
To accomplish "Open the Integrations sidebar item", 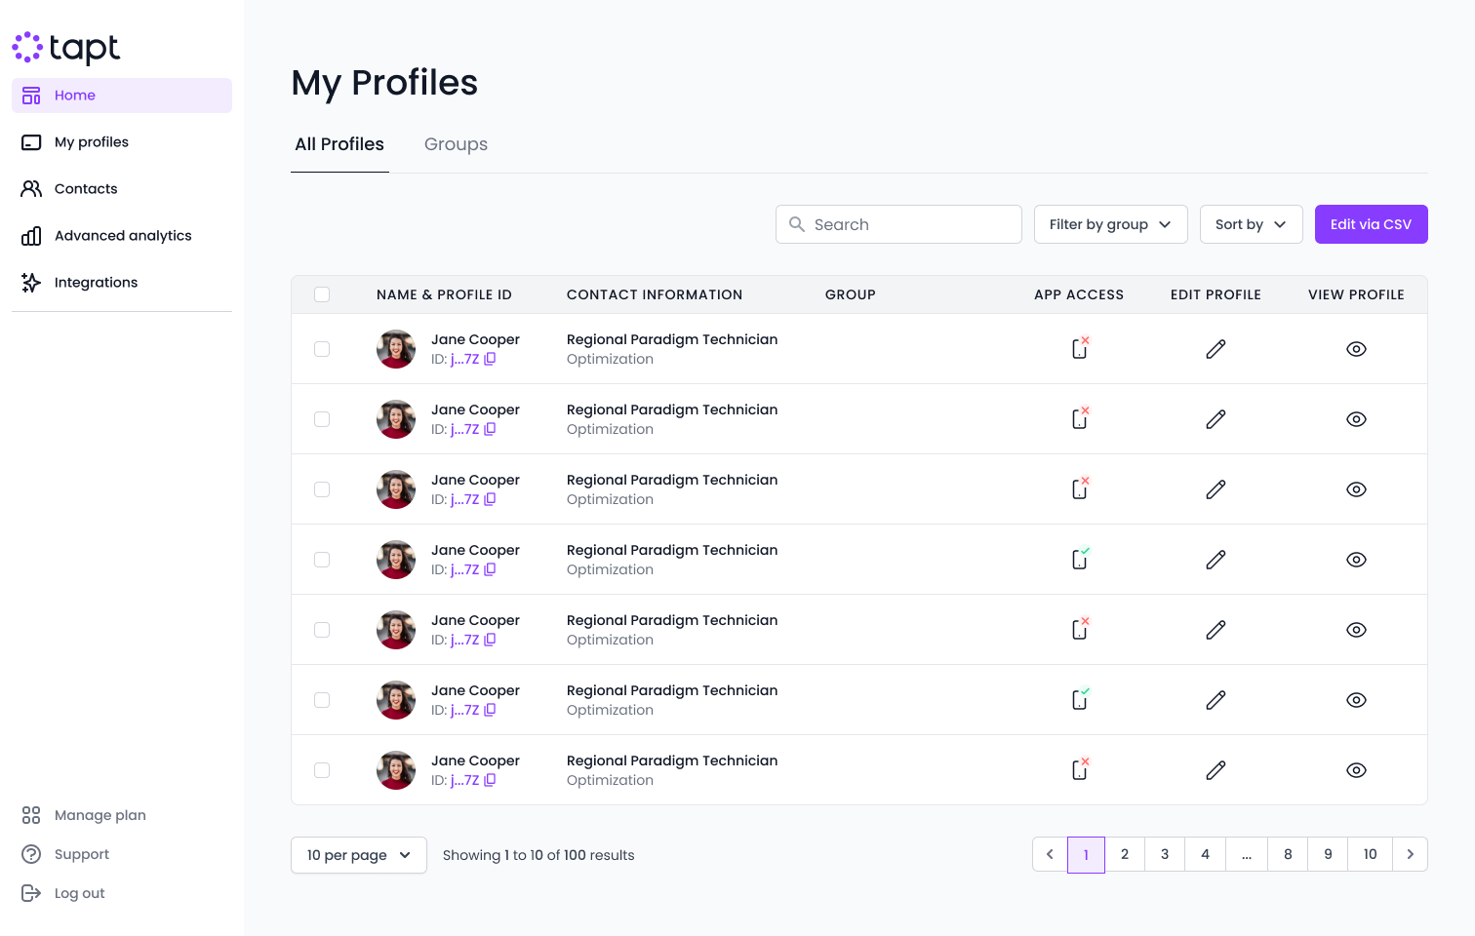I will pos(96,283).
